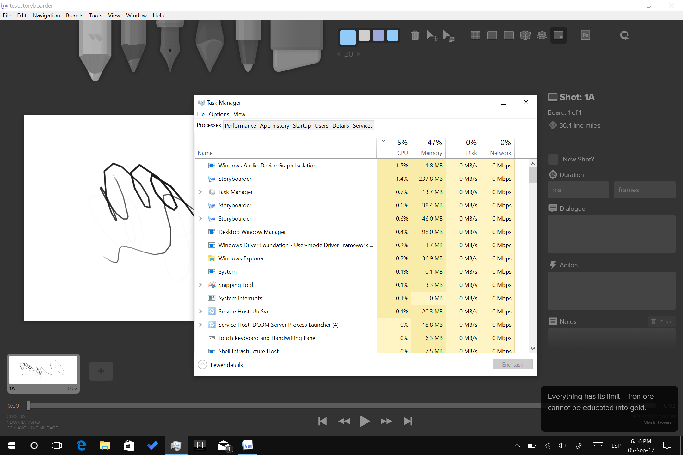The image size is (683, 455).
Task: Collapse Task Manager with Fewer details
Action: pos(220,365)
